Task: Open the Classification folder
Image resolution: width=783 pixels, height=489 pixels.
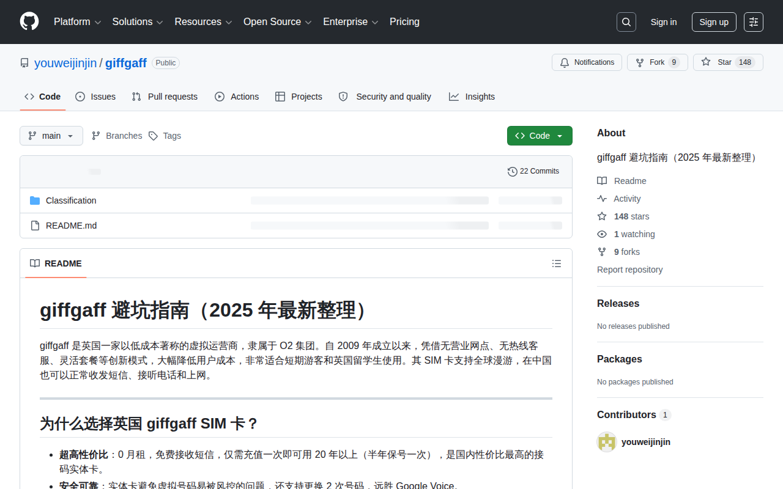Action: pos(71,200)
